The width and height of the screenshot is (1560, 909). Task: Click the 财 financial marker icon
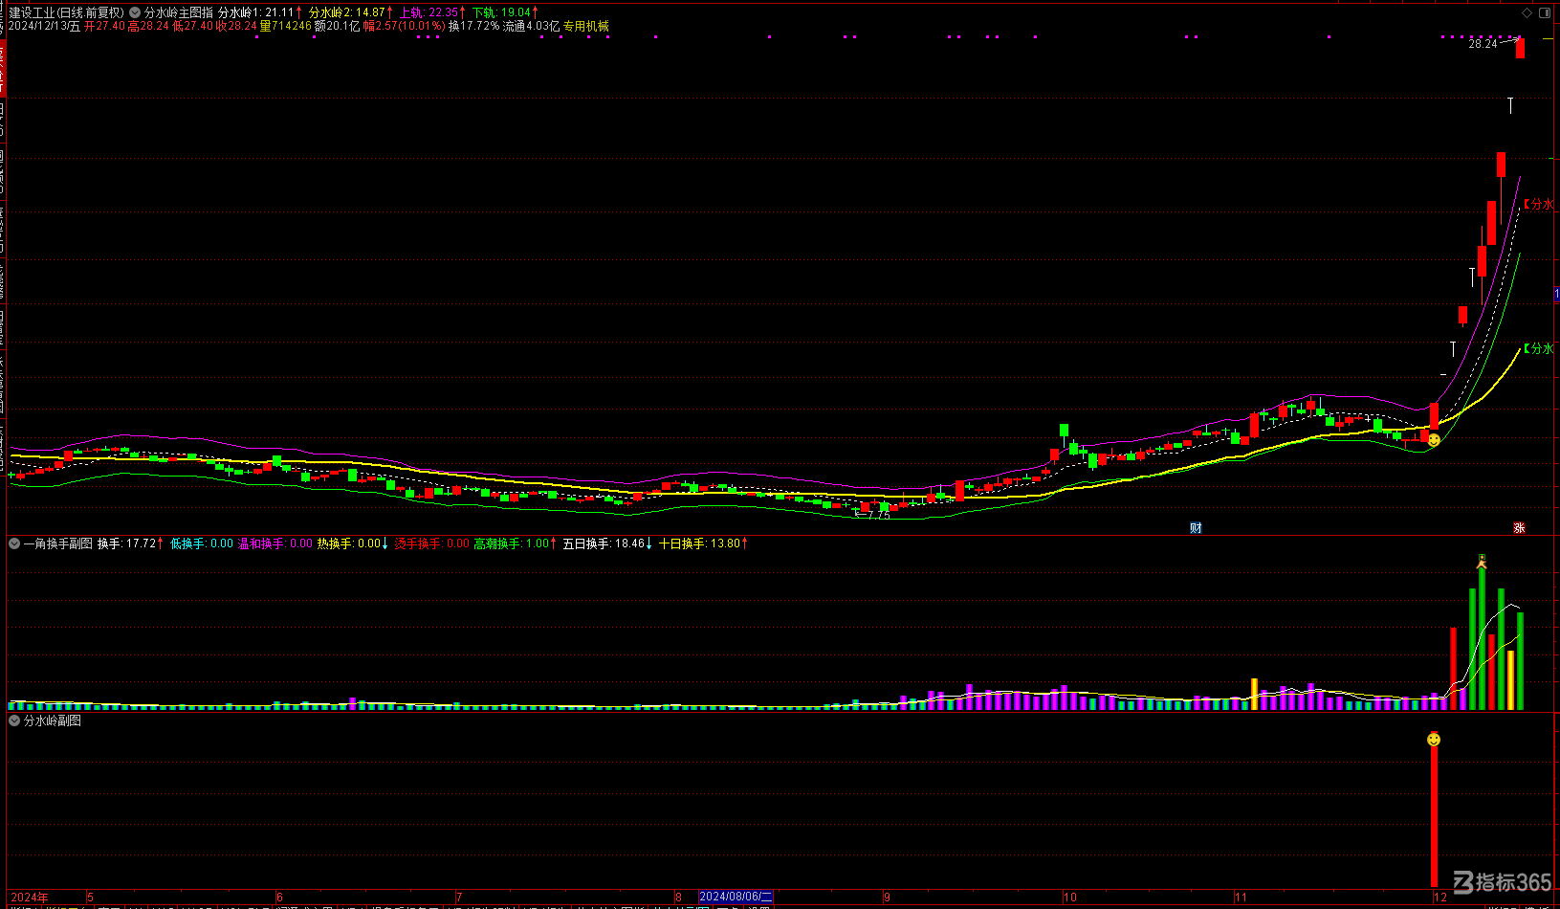(1196, 528)
